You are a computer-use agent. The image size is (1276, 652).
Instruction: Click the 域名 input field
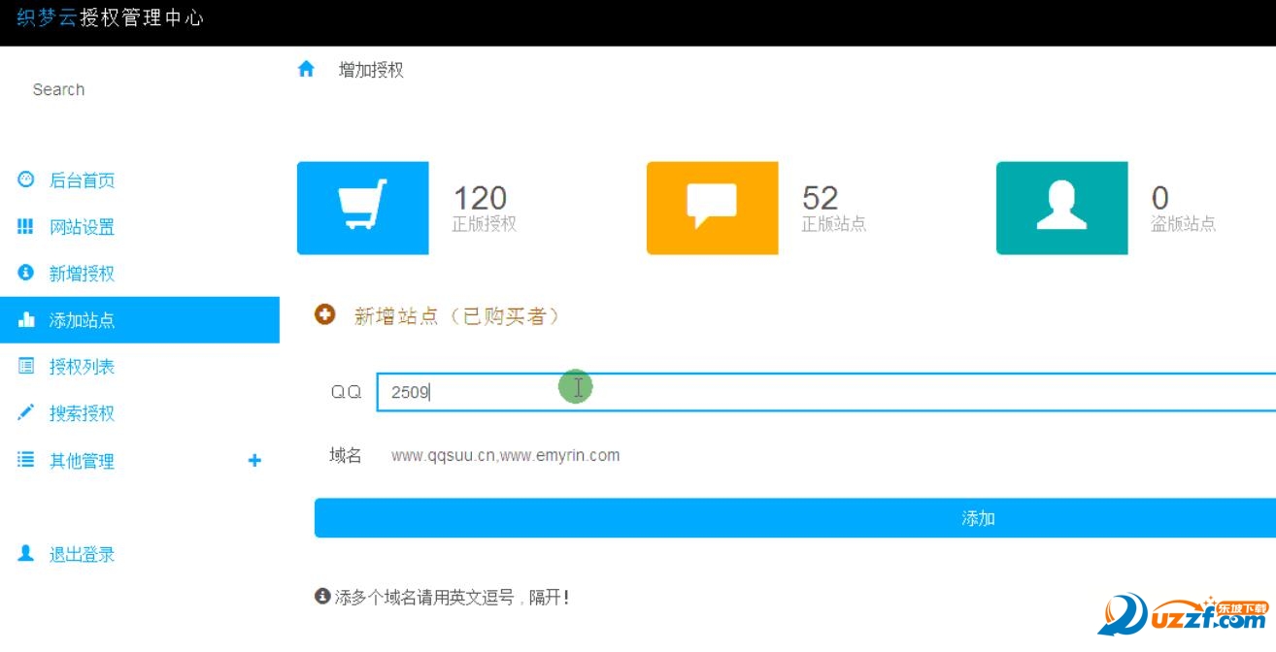tap(826, 455)
